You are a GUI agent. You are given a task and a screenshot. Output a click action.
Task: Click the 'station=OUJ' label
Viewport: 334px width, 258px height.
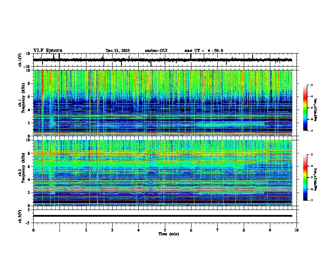tap(156, 51)
